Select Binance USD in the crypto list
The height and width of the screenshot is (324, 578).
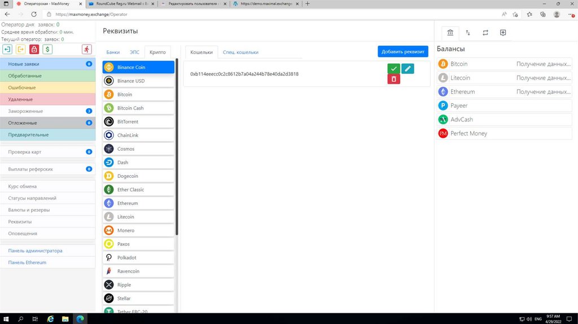tap(138, 81)
